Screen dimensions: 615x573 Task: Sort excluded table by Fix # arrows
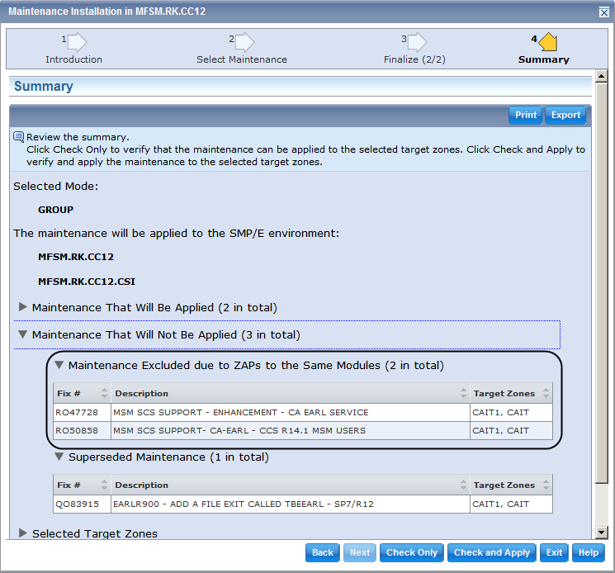104,393
